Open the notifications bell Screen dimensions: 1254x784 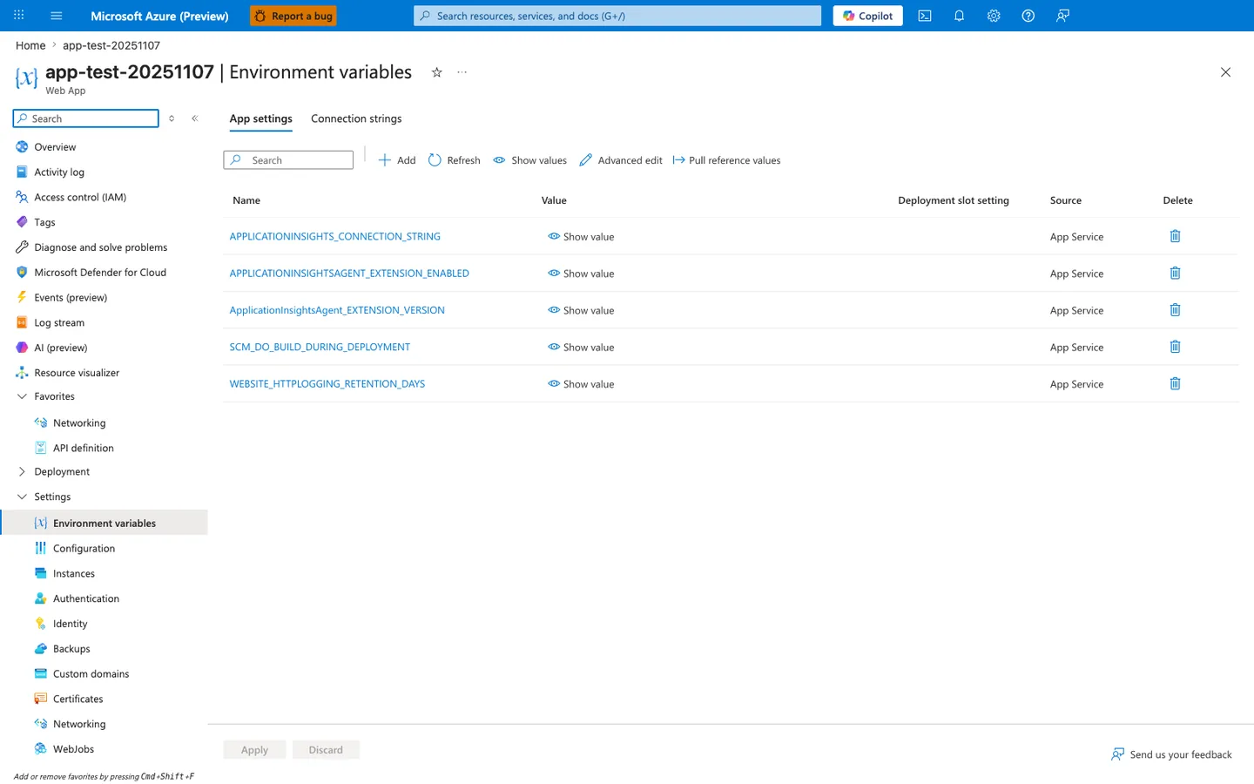coord(959,16)
